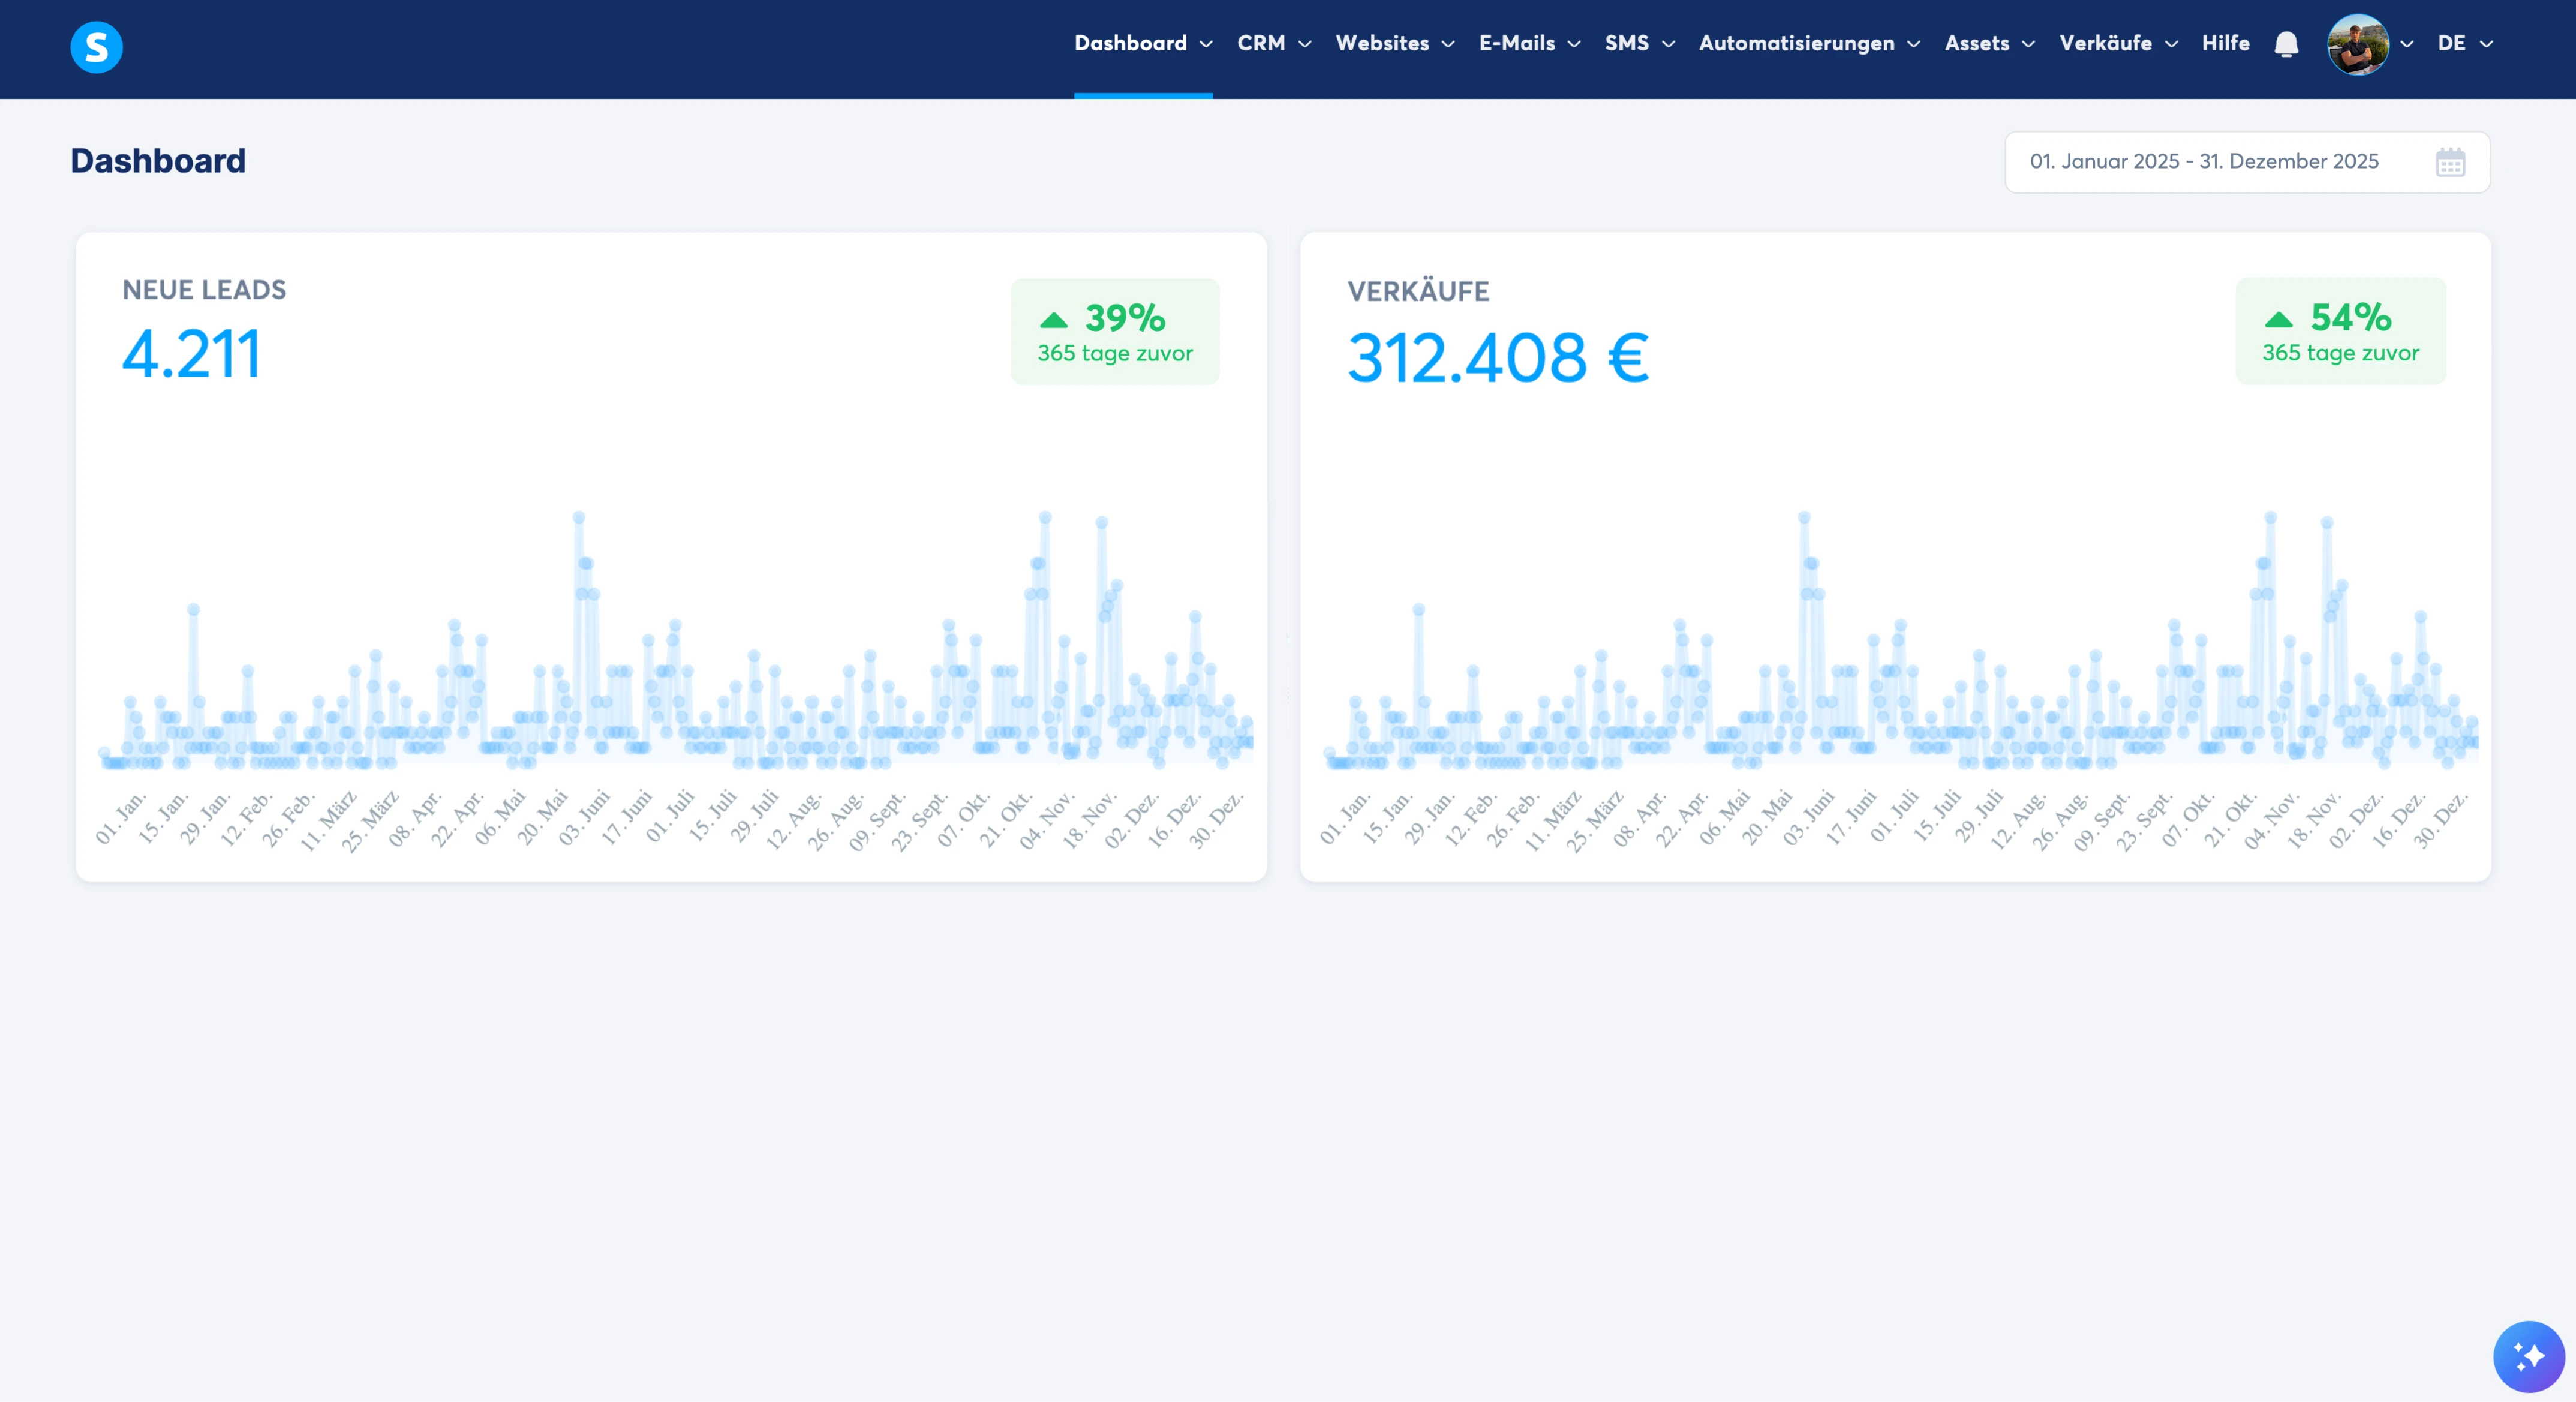This screenshot has width=2576, height=1402.
Task: Expand the SMS dropdown chevron
Action: point(1668,44)
